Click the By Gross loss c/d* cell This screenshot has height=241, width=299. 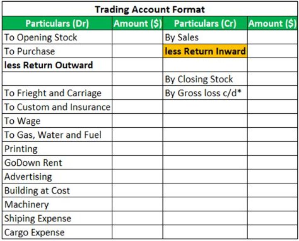pos(205,93)
